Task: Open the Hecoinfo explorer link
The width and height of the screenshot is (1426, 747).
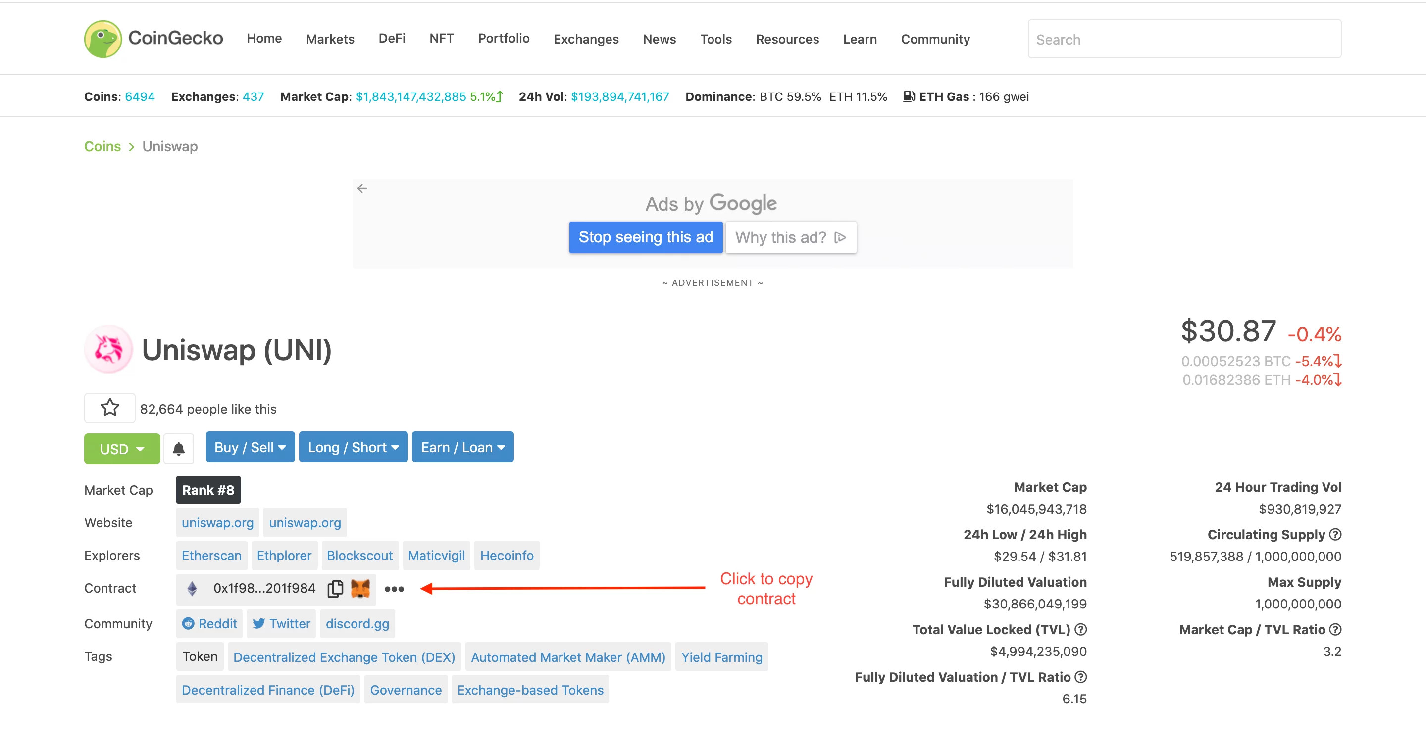Action: click(507, 555)
